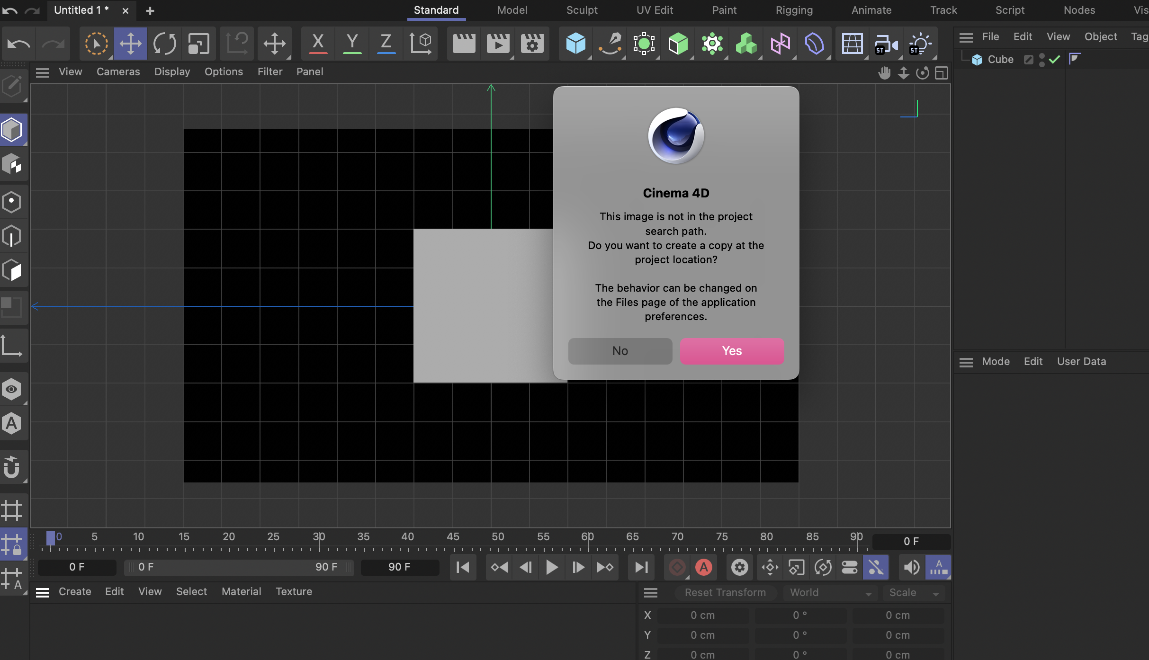Toggle viewport maximize icon

tap(942, 73)
